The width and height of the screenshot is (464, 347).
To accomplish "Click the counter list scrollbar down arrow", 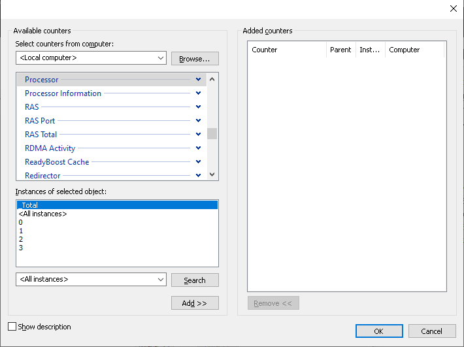I will tap(212, 174).
